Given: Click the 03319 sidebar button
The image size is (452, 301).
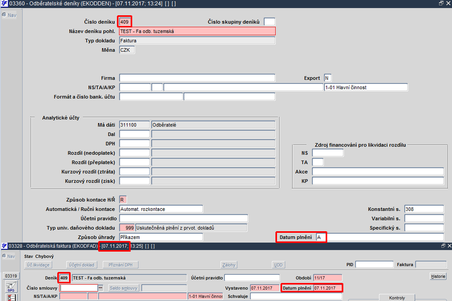Looking at the screenshot, I should 11,276.
